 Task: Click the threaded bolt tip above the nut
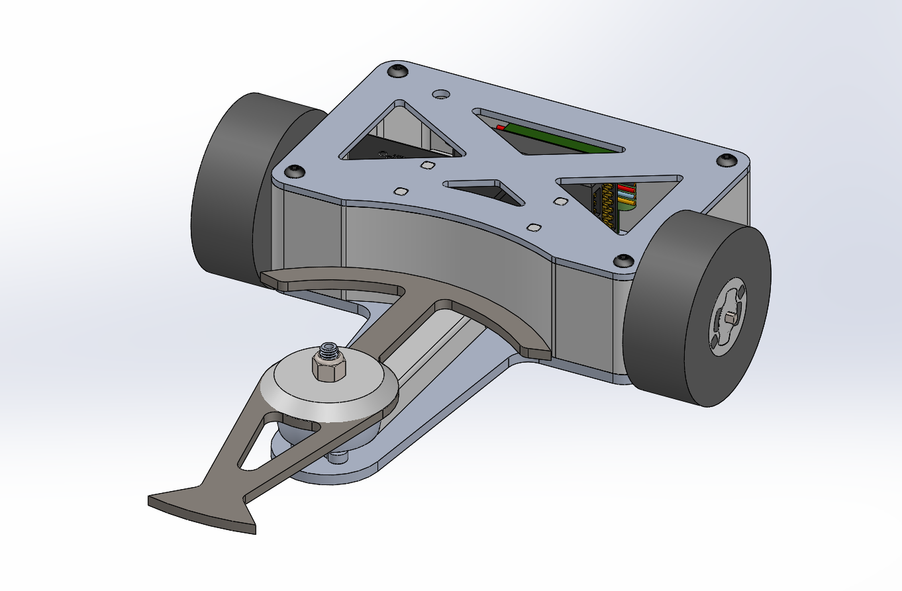point(328,349)
